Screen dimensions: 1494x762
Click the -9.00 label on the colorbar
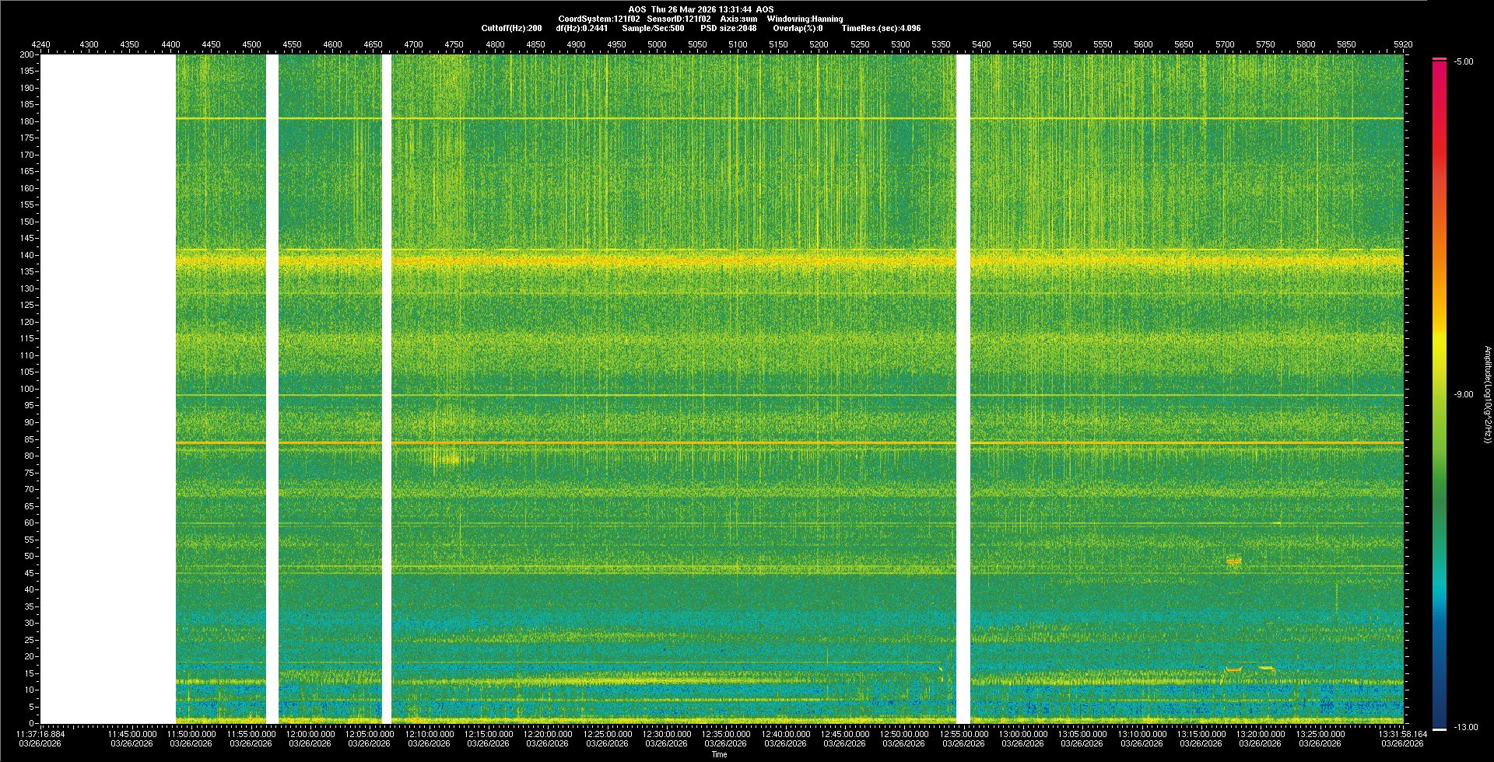[x=1463, y=395]
